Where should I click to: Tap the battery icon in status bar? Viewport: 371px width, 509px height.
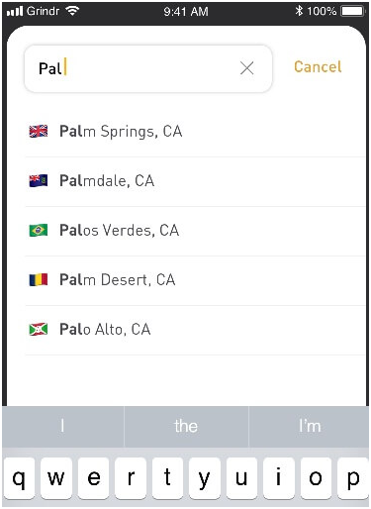(353, 11)
